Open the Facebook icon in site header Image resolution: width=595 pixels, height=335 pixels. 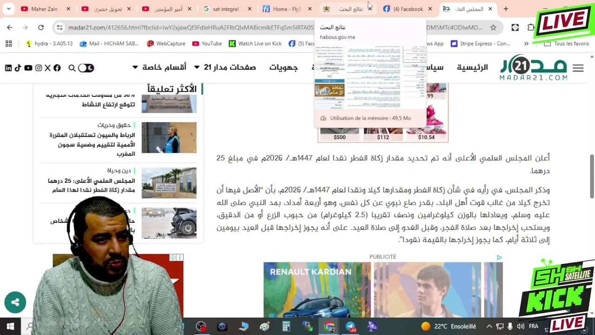pyautogui.click(x=57, y=68)
